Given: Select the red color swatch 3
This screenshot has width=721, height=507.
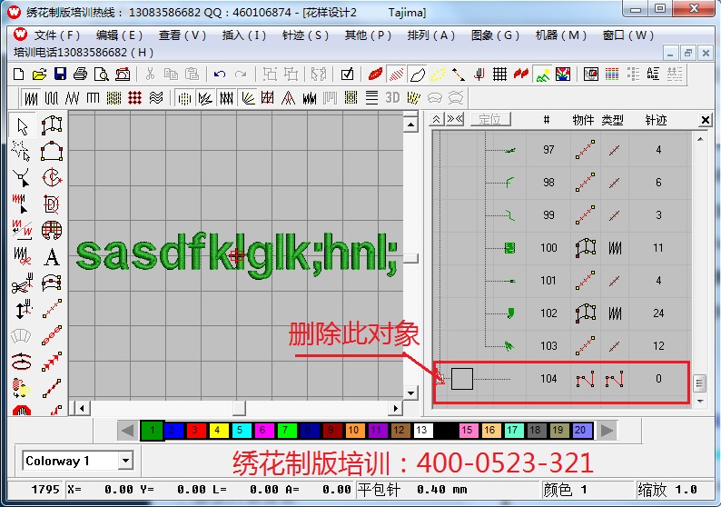Looking at the screenshot, I should coord(196,430).
